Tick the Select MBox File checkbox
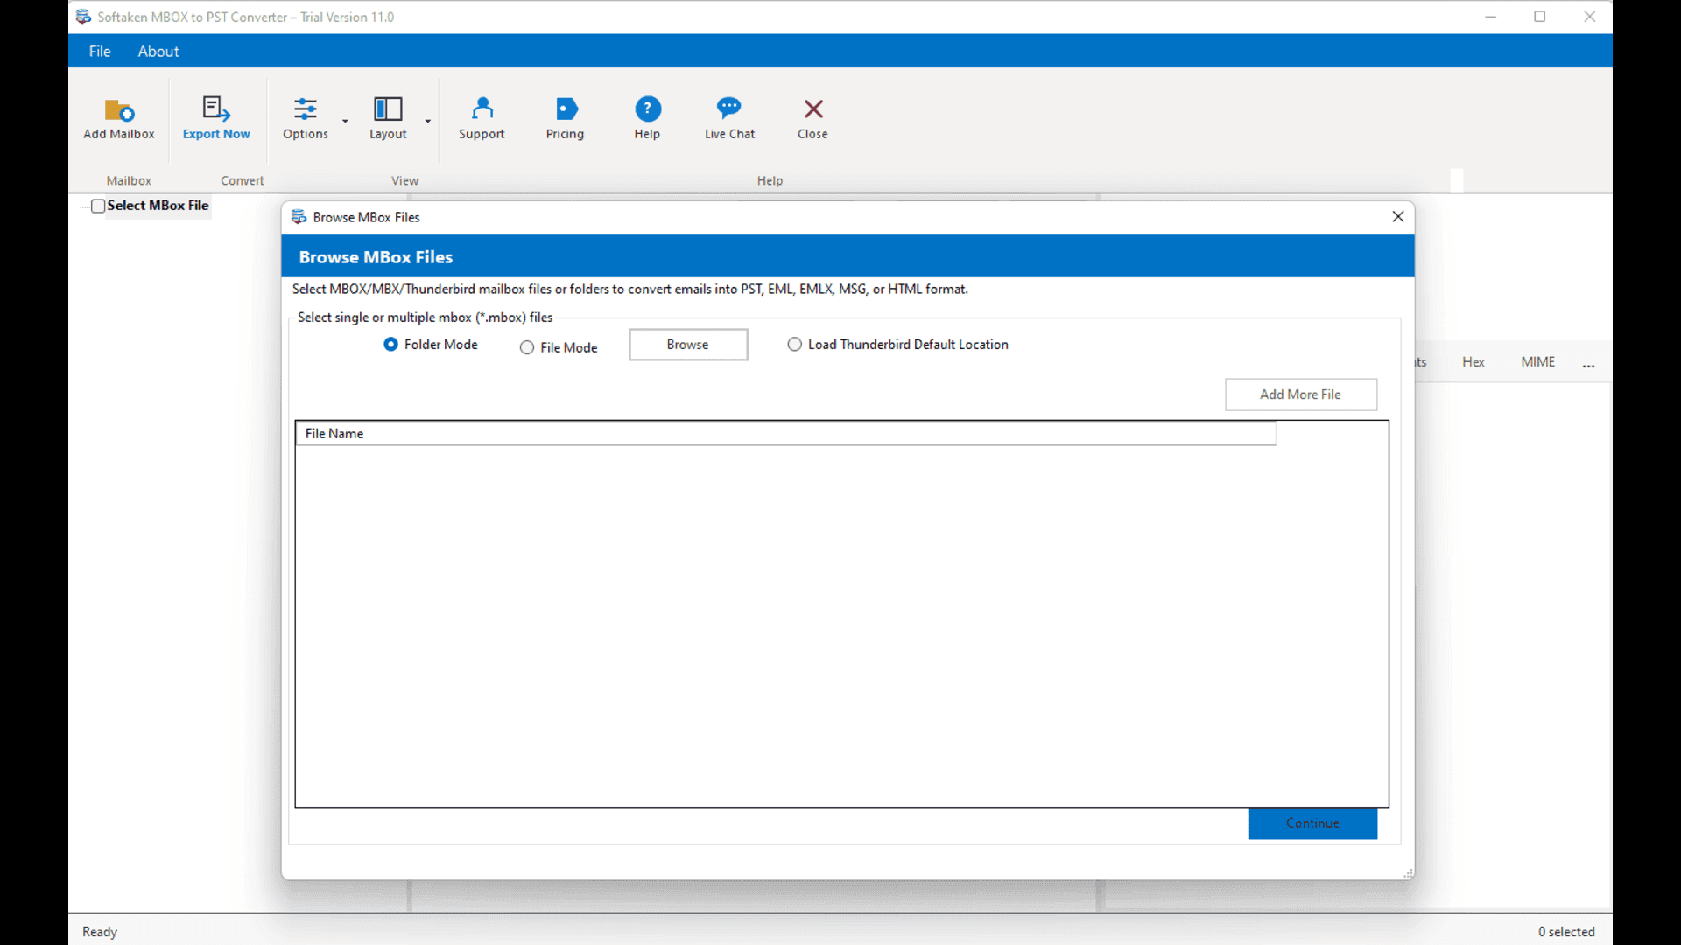Viewport: 1681px width, 945px height. tap(99, 206)
